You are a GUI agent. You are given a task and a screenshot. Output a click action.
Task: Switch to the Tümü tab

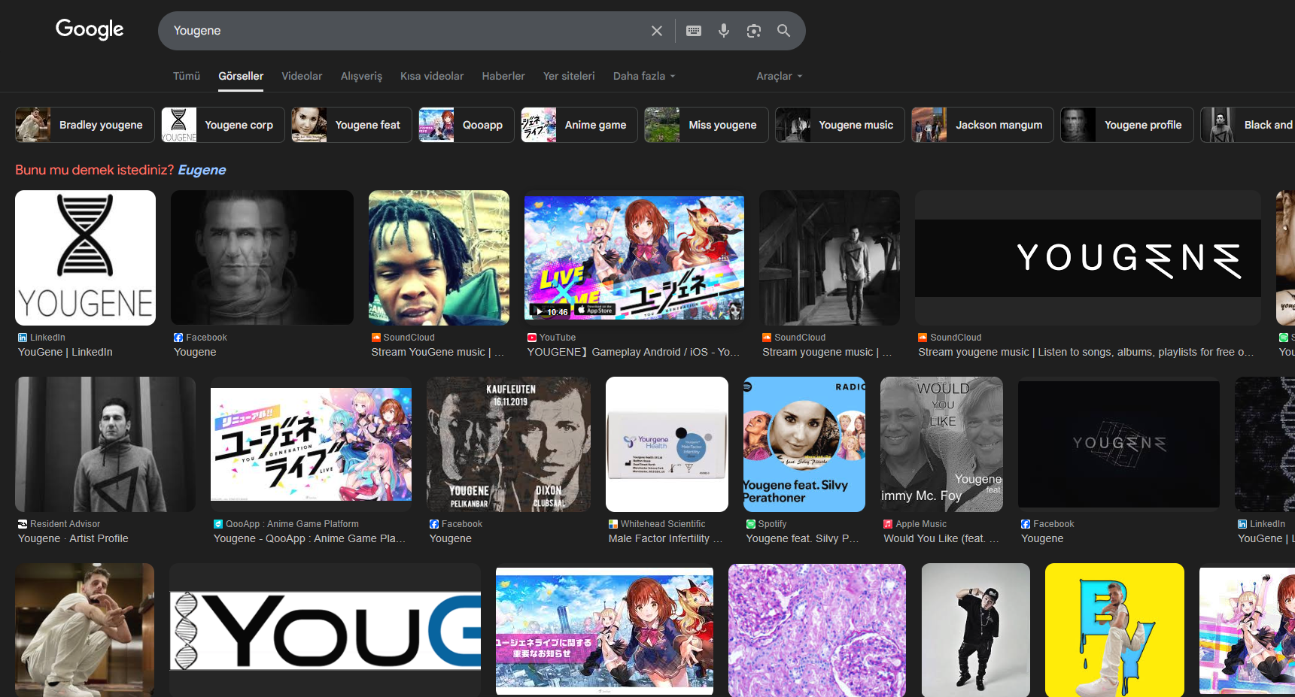tap(187, 76)
